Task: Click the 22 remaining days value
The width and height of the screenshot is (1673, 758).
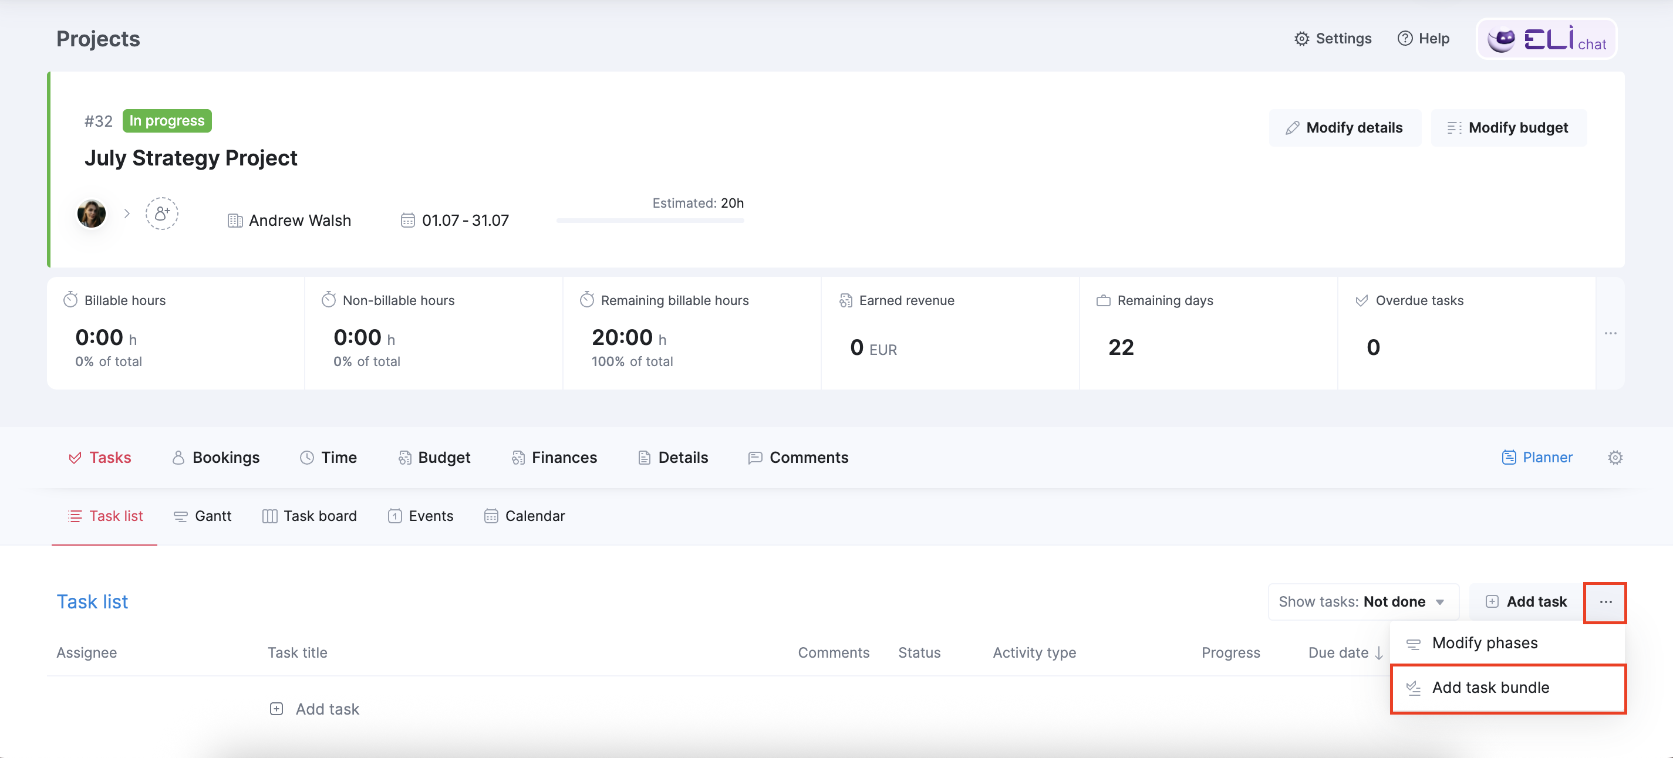Action: pyautogui.click(x=1121, y=347)
